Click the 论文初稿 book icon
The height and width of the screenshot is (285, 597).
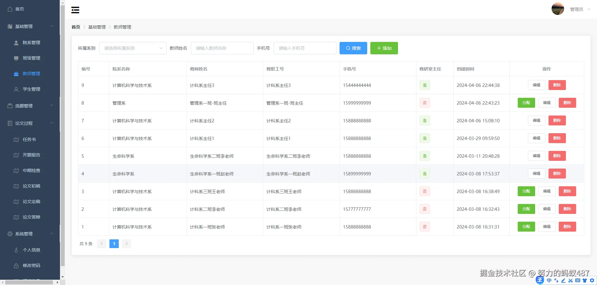[x=16, y=186]
